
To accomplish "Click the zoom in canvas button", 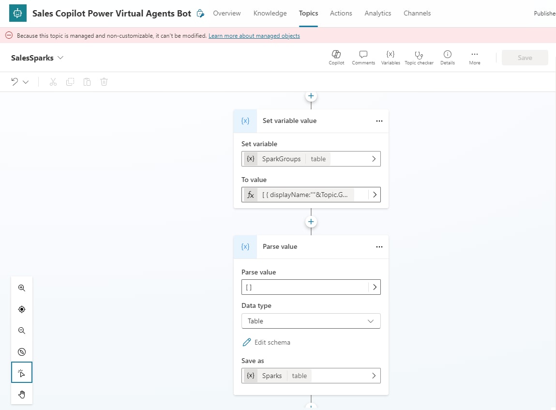I will click(22, 288).
